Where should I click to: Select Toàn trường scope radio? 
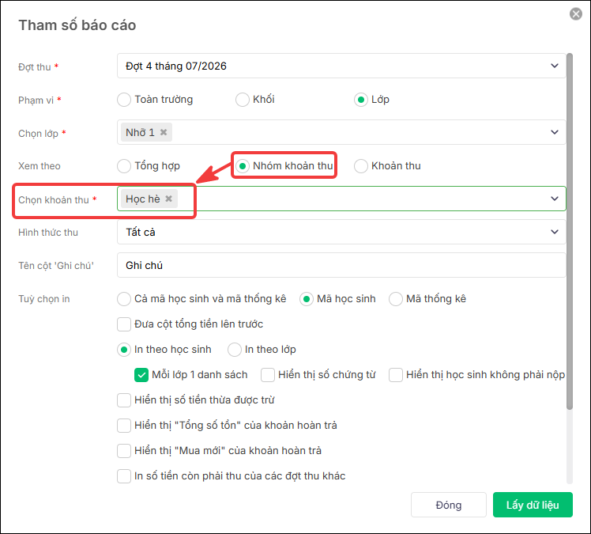click(x=124, y=100)
